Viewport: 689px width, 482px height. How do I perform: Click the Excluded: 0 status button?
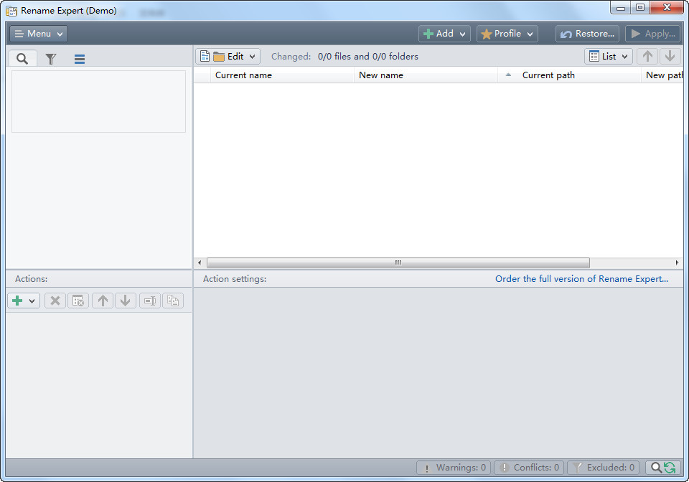604,468
